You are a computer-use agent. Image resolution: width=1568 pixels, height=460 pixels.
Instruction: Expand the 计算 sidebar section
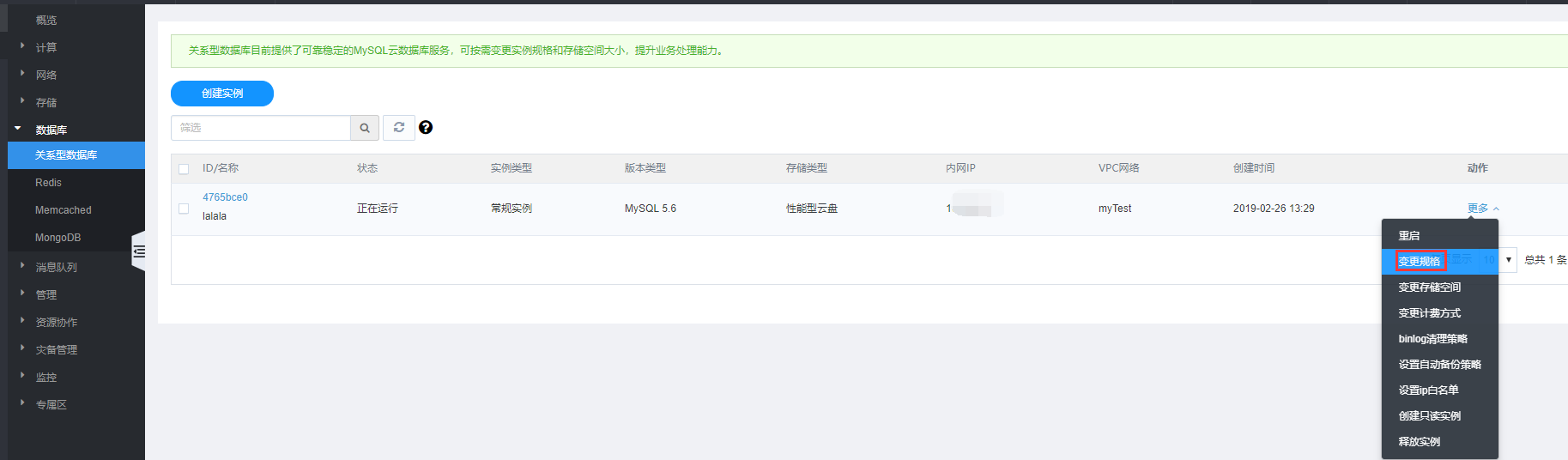(x=46, y=47)
